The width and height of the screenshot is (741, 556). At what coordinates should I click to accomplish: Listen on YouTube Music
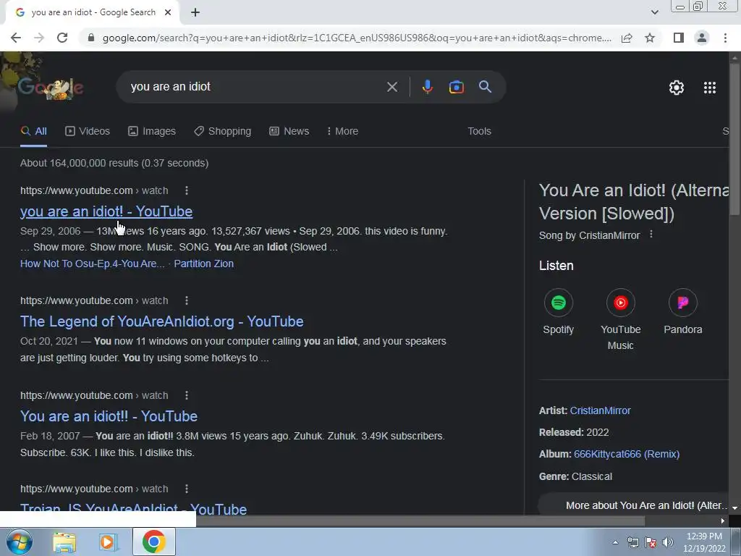point(620,319)
